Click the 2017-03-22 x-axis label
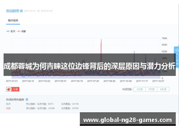Viewport: 179px width, 129px height. click(x=44, y=81)
